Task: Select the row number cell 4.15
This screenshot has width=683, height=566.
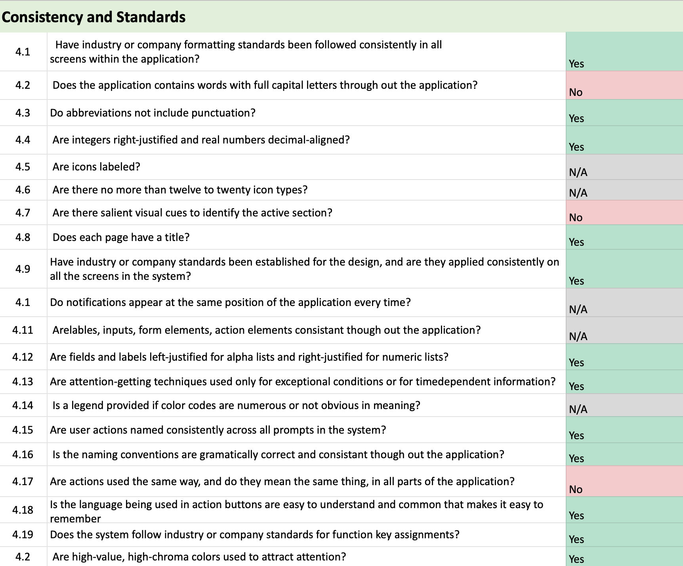Action: pyautogui.click(x=23, y=430)
